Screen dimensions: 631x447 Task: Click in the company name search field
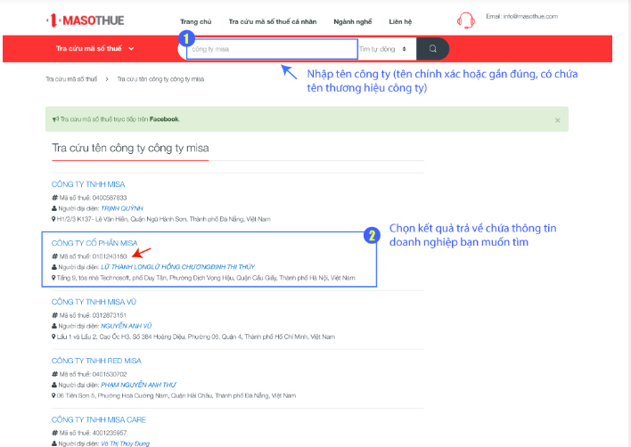point(272,49)
